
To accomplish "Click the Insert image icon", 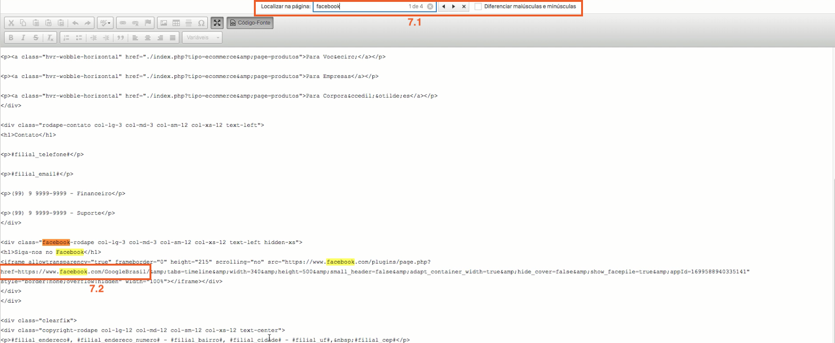I will pyautogui.click(x=164, y=23).
